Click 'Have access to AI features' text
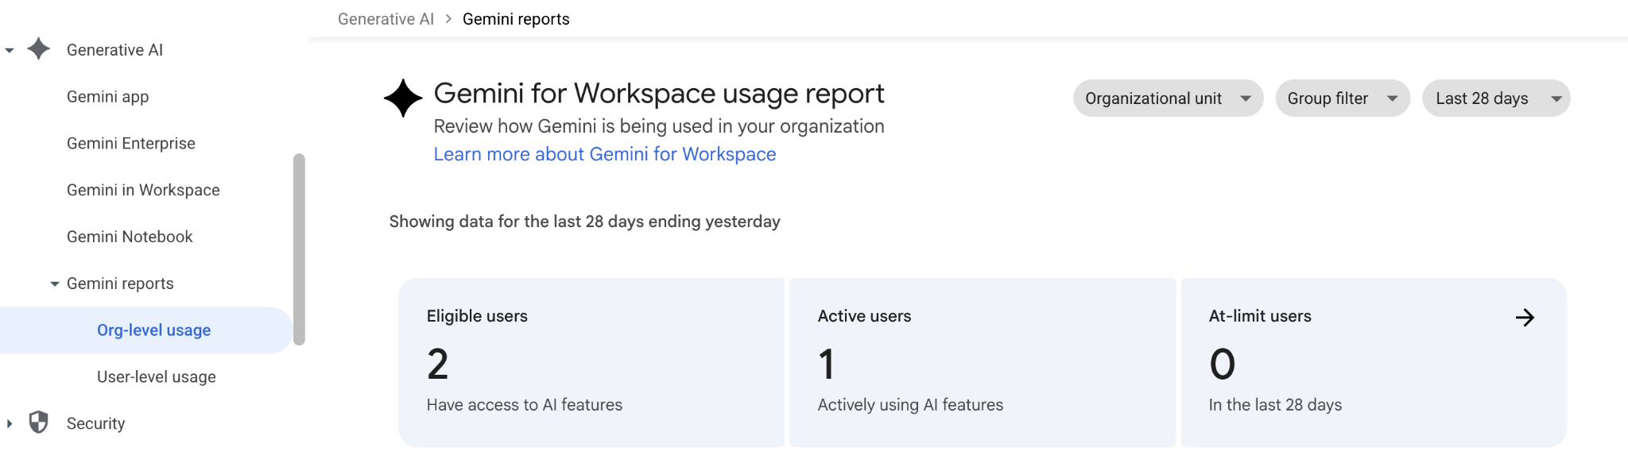1628x455 pixels. pyautogui.click(x=525, y=405)
